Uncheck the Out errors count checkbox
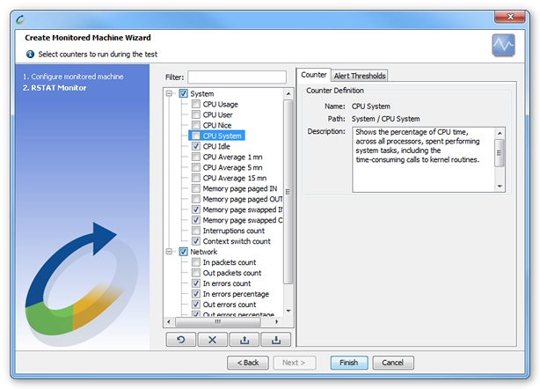 coord(196,305)
